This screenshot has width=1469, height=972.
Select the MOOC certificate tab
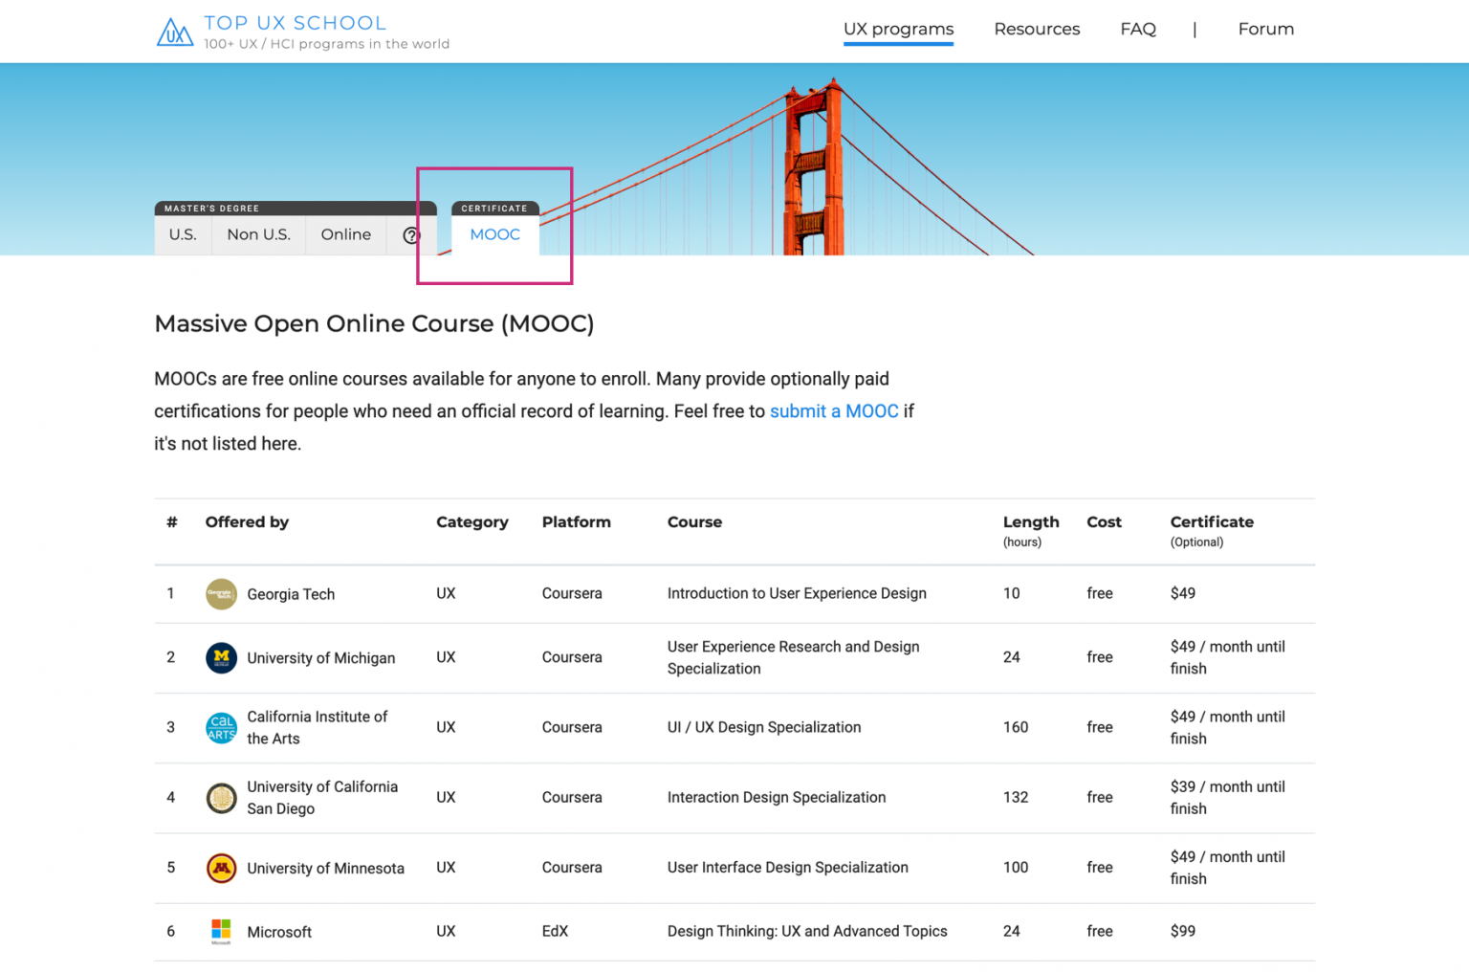495,235
